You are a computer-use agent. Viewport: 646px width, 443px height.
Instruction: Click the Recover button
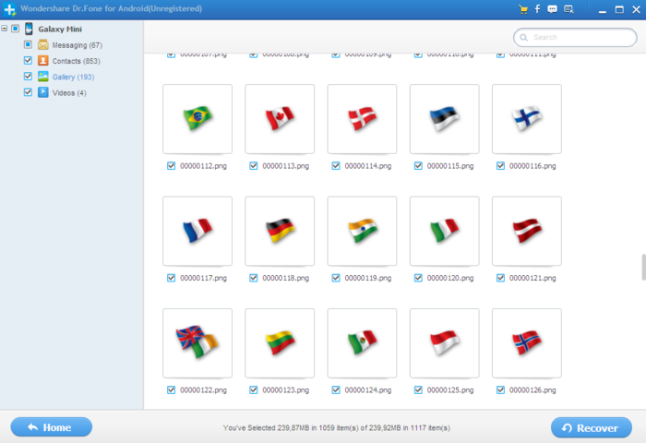592,427
